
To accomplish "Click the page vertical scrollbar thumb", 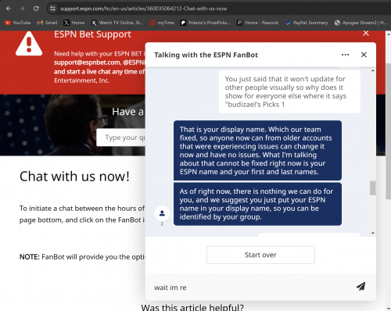I will pos(389,131).
